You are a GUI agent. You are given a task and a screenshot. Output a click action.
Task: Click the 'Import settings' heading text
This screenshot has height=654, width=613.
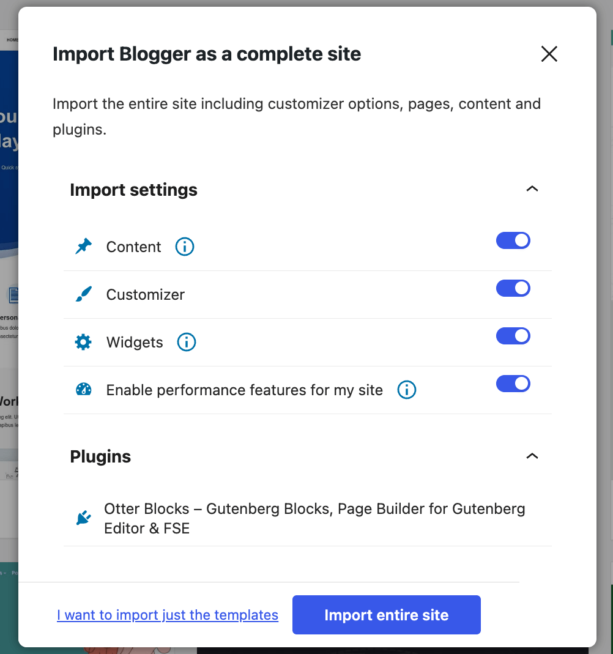pyautogui.click(x=133, y=190)
